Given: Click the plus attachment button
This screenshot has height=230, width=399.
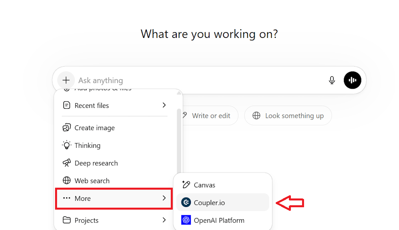Looking at the screenshot, I should (66, 80).
